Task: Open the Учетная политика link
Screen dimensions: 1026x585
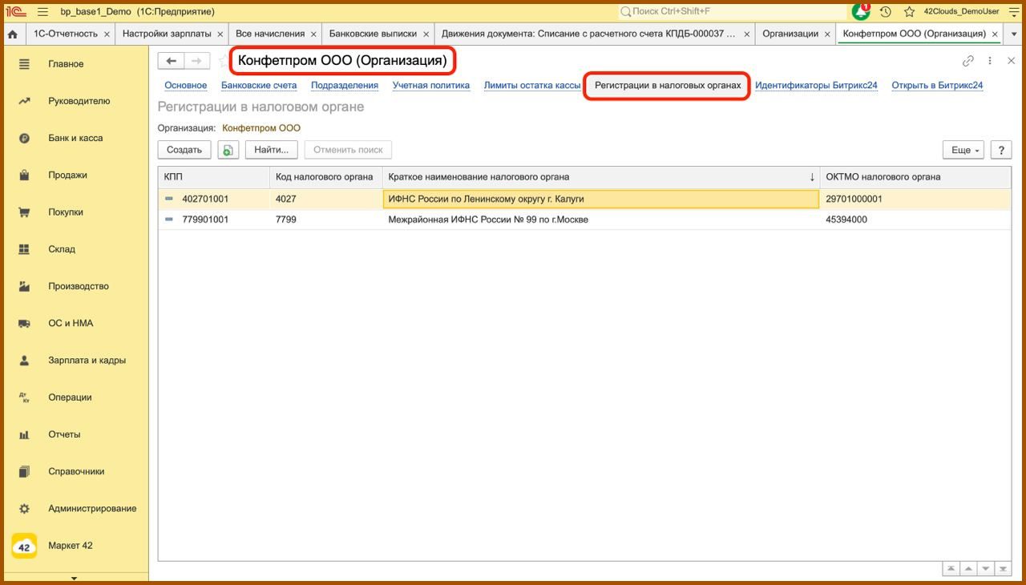Action: pyautogui.click(x=430, y=85)
